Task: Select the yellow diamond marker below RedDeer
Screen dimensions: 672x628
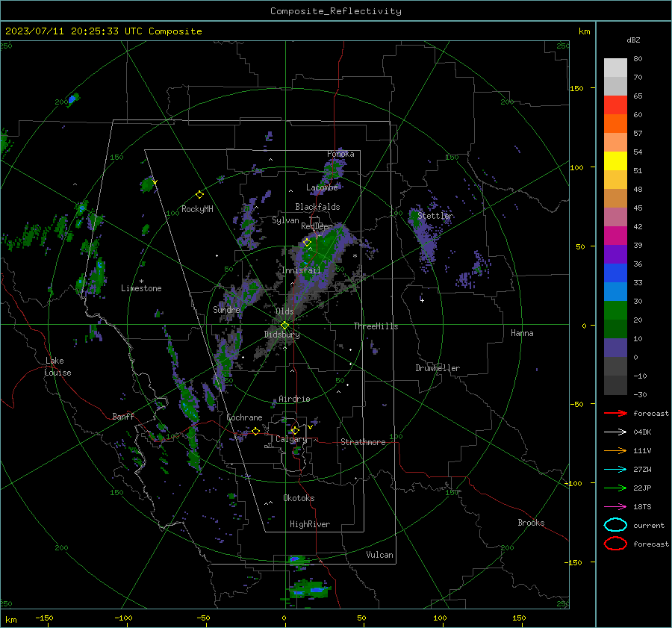Action: pyautogui.click(x=307, y=242)
